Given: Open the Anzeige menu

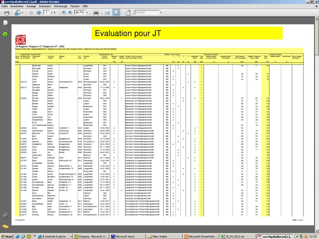Looking at the screenshot, I should pos(31,6).
